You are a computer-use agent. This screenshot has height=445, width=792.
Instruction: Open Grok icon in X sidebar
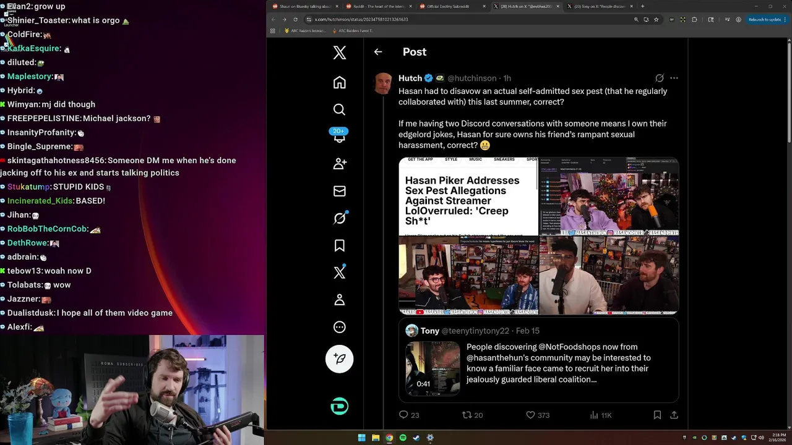point(339,218)
